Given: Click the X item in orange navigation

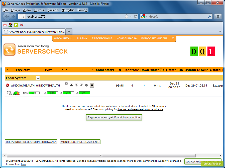Looking at the screenshot, I should pos(173,38).
